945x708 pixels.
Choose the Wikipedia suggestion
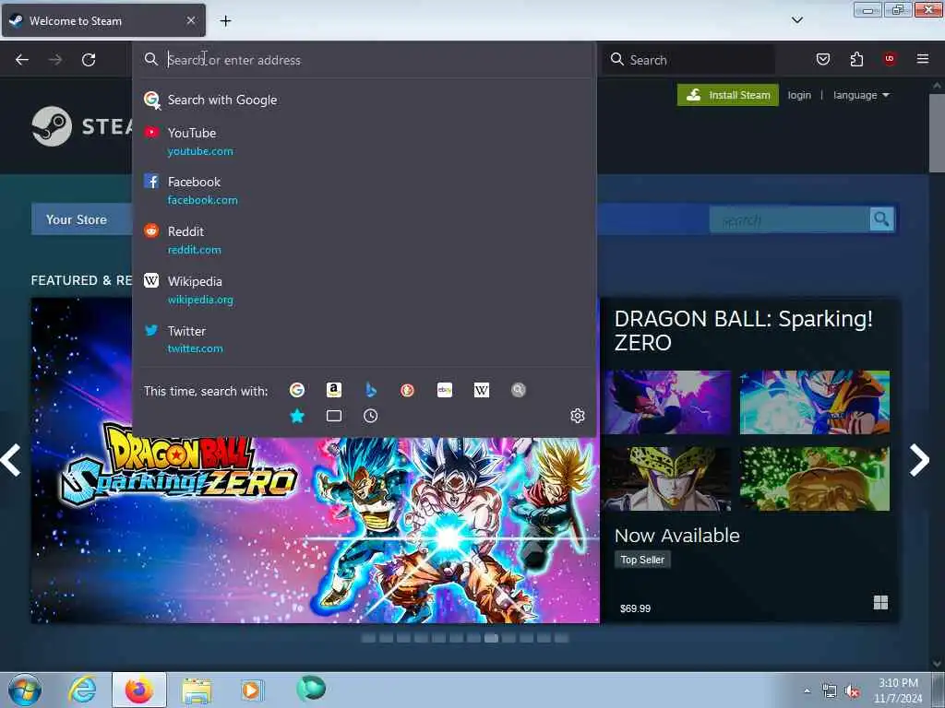pyautogui.click(x=364, y=290)
